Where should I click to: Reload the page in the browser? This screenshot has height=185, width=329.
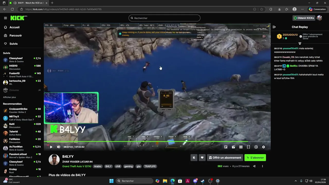(12, 9)
